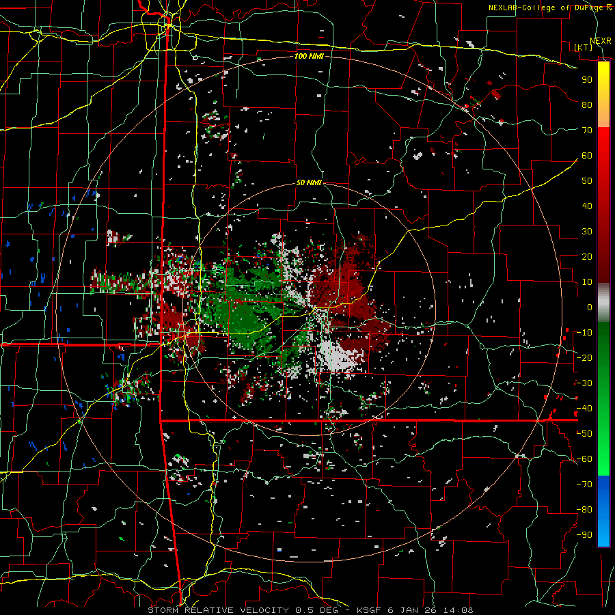
Task: Click the "6 JAN 26" date in footer
Action: click(412, 610)
